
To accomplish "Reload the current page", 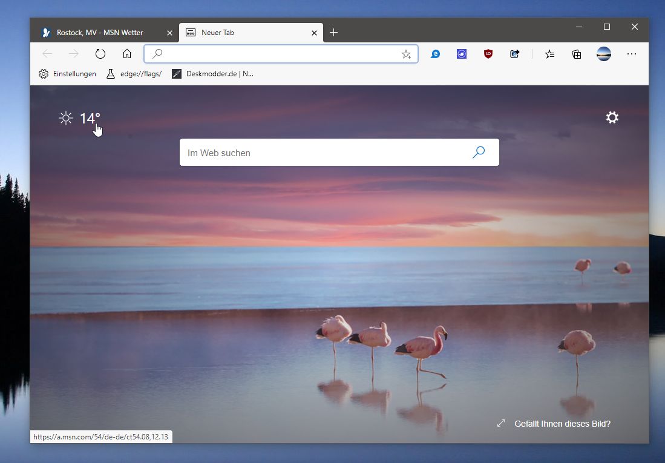I will coord(100,54).
